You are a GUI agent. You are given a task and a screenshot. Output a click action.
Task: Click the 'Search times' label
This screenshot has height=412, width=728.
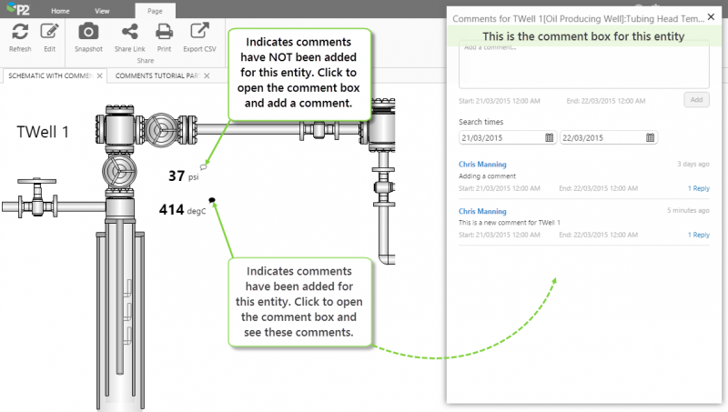coord(481,122)
